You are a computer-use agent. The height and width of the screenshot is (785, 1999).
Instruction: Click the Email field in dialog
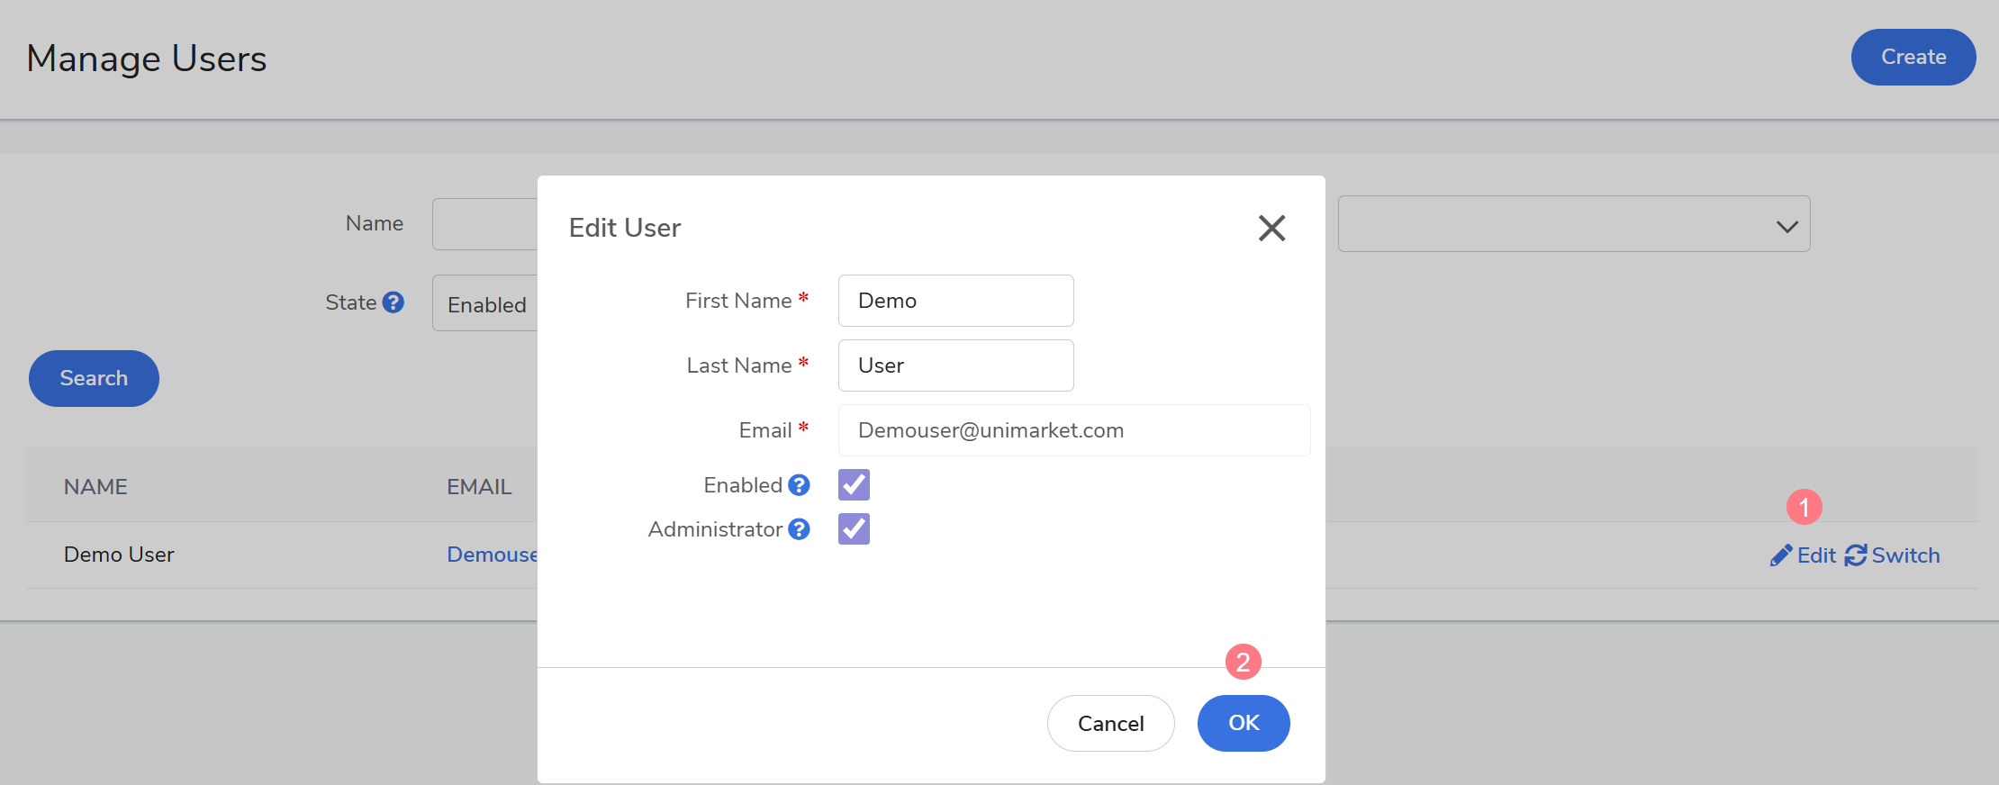pos(1073,430)
